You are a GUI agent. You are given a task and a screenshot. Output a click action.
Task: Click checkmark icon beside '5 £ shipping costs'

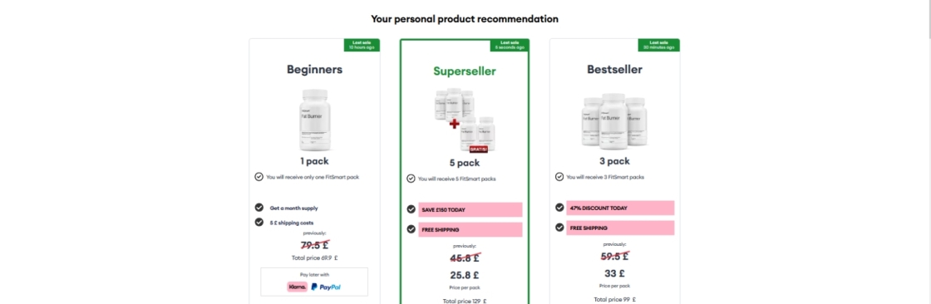259,222
